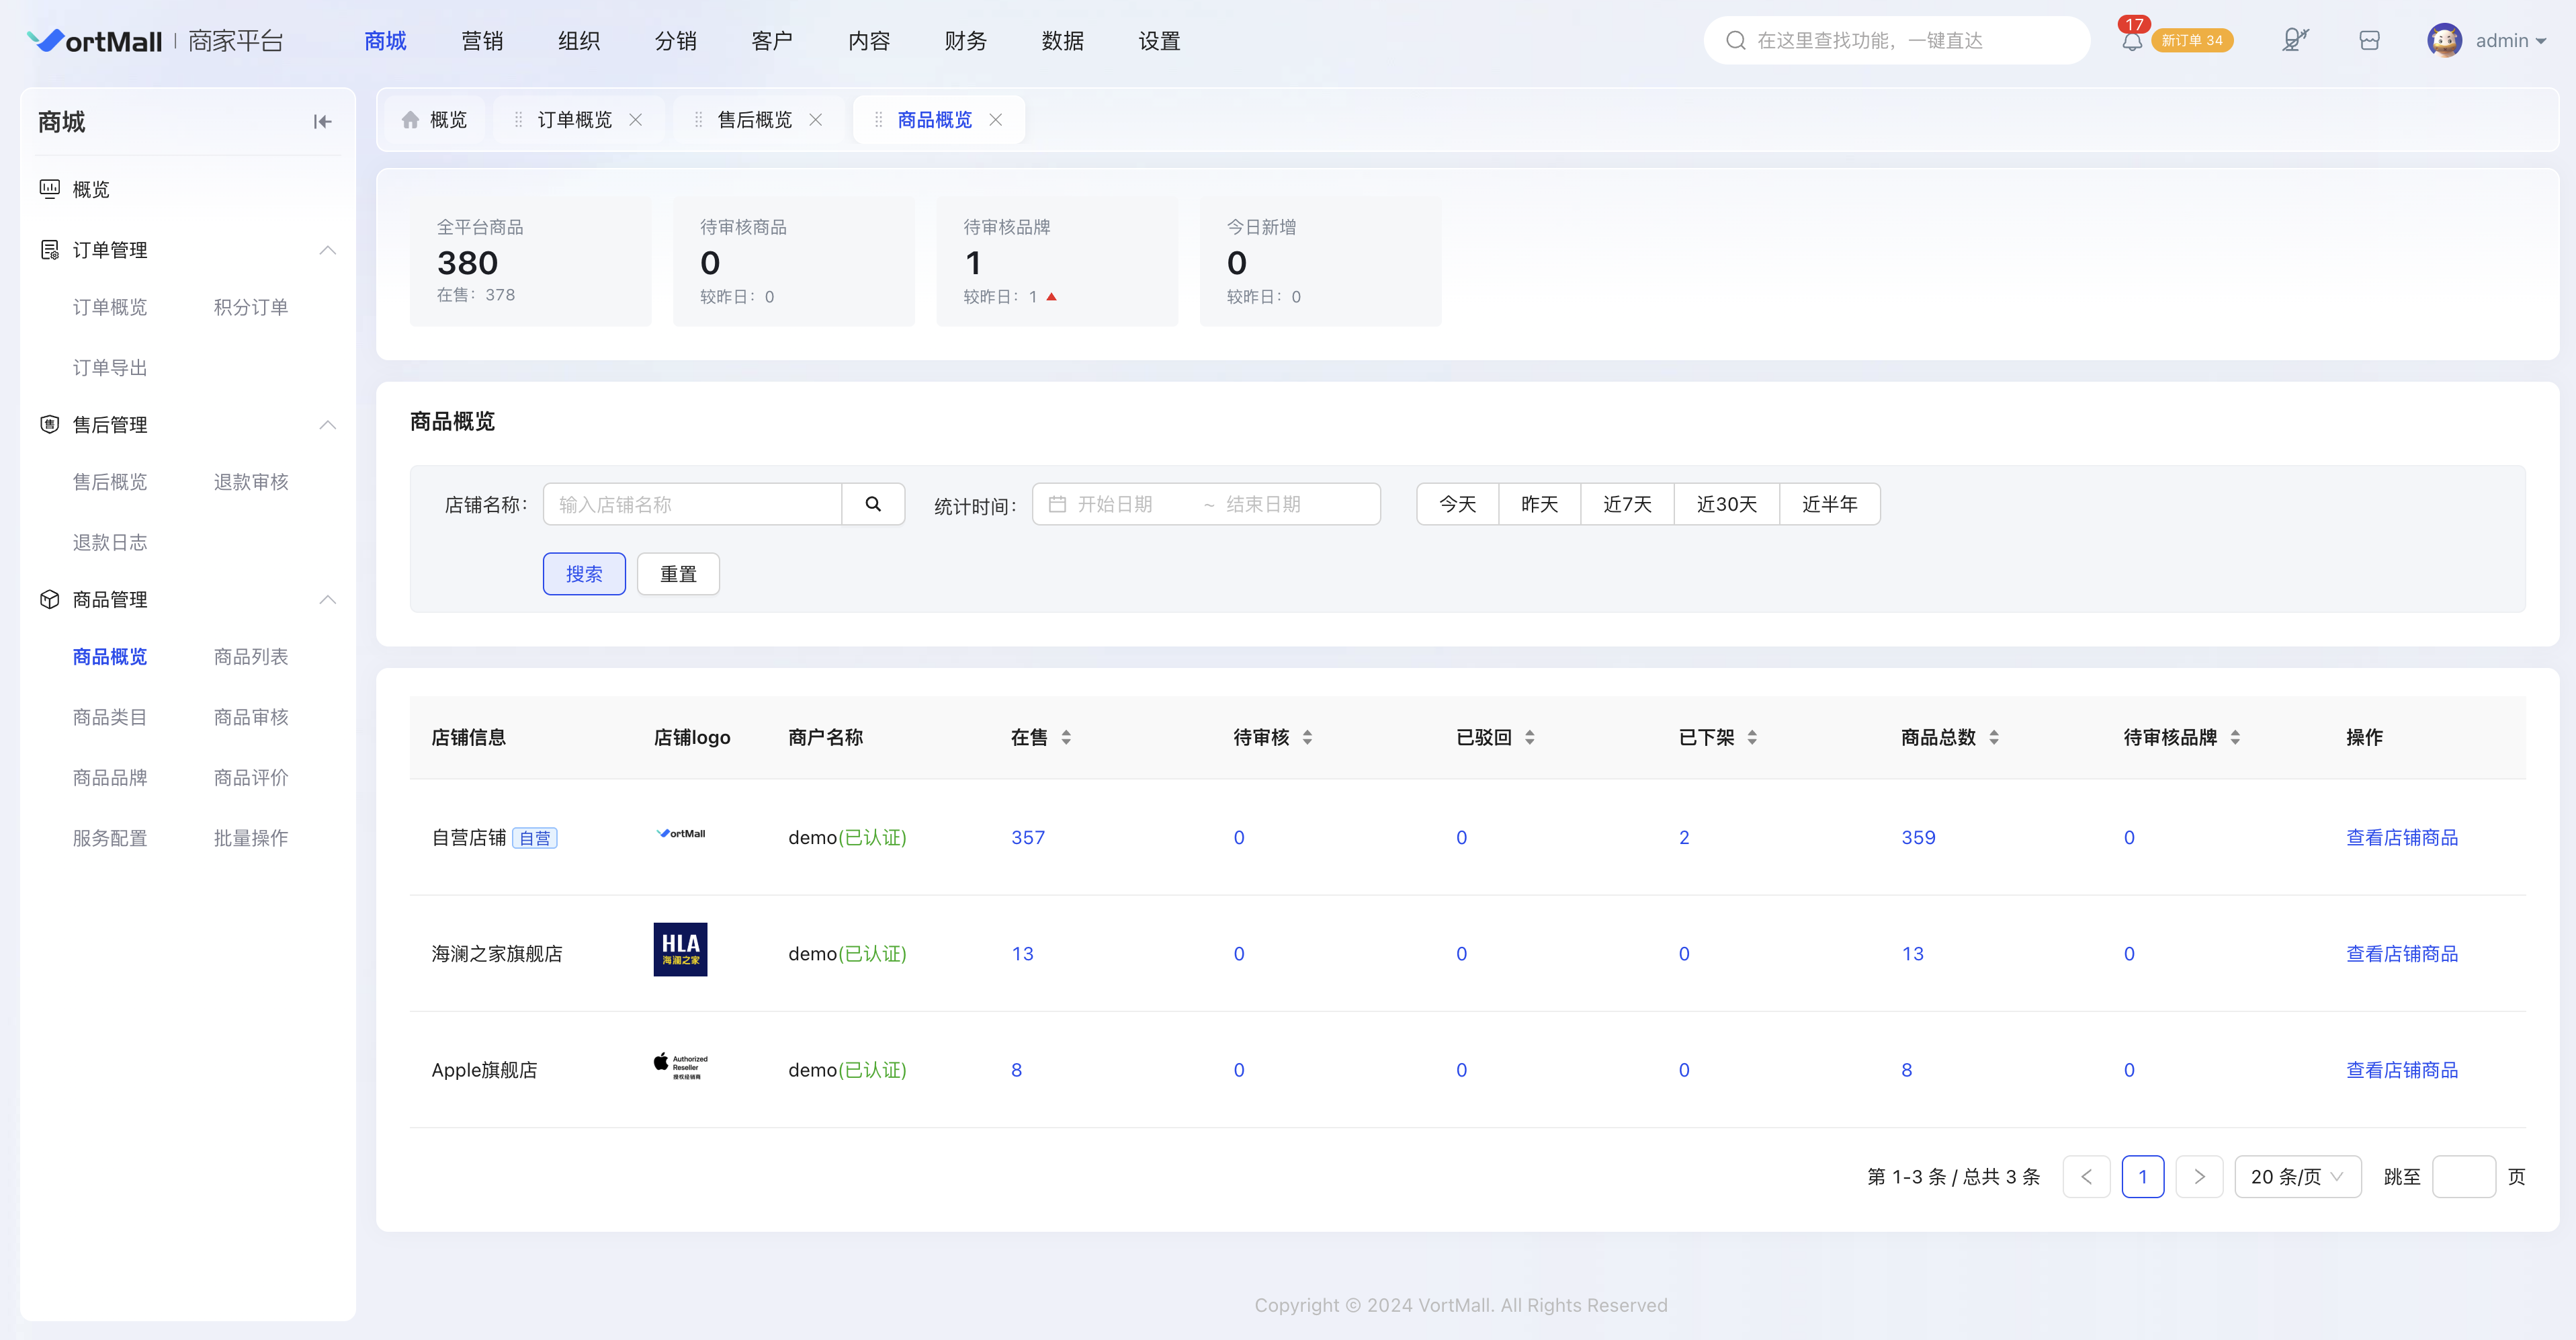Open the admin user dropdown

point(2510,41)
